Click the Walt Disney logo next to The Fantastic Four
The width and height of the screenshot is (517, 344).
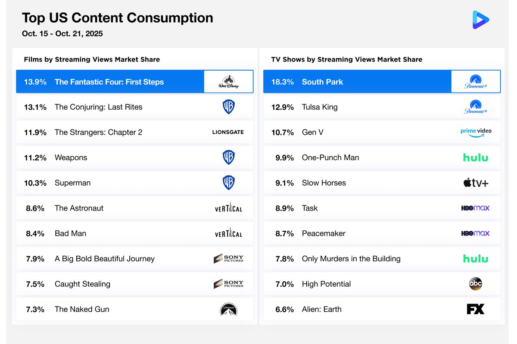coord(228,81)
